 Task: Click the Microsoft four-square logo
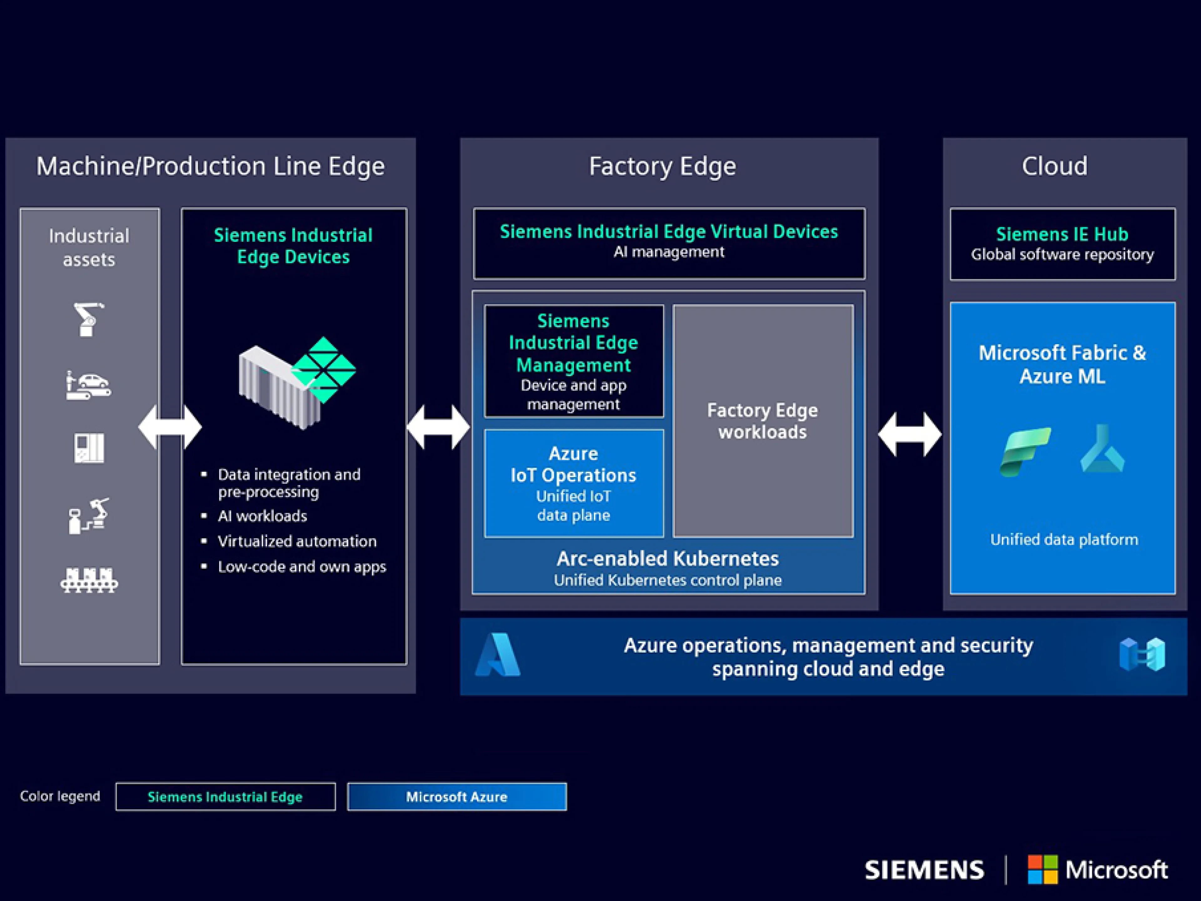(1042, 869)
